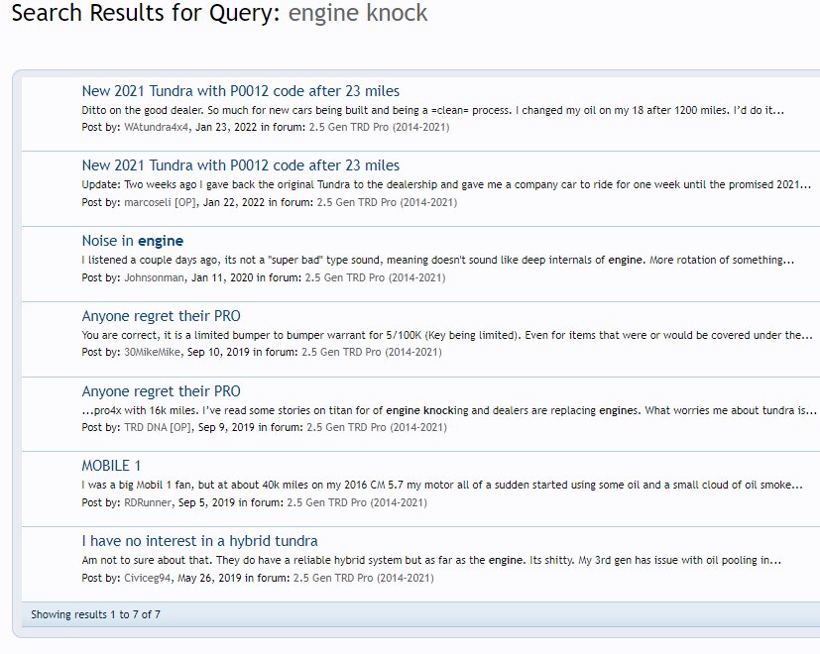
Task: Click the date 'May 26, 2019'
Action: point(209,578)
